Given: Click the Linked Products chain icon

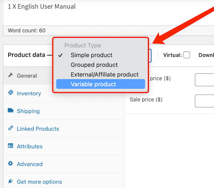Looking at the screenshot, I should pos(11,128).
